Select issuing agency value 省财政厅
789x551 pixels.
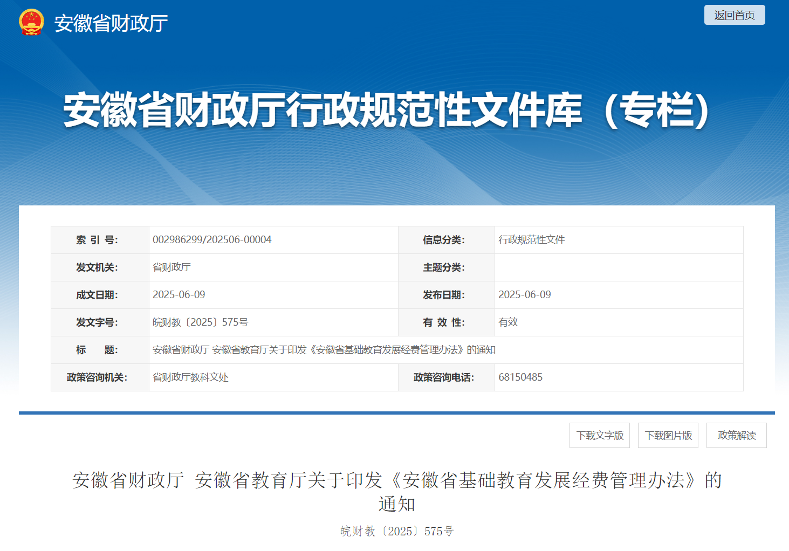[171, 267]
